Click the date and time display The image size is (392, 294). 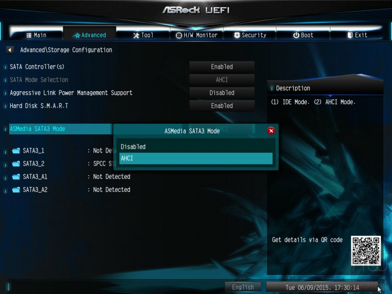(x=322, y=287)
